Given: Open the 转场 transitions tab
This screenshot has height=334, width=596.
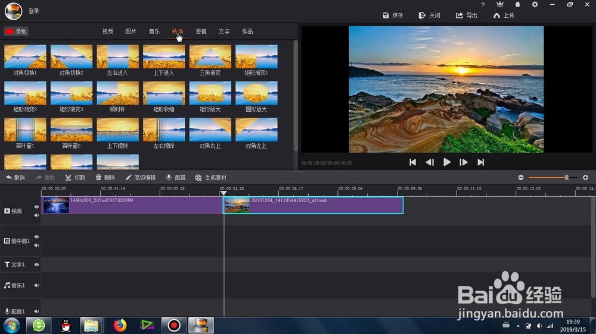Looking at the screenshot, I should 178,31.
